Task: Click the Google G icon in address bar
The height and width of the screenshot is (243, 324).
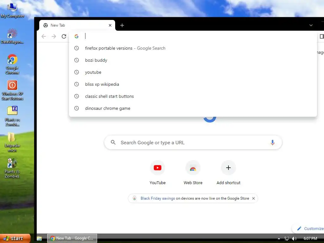Action: click(x=77, y=36)
